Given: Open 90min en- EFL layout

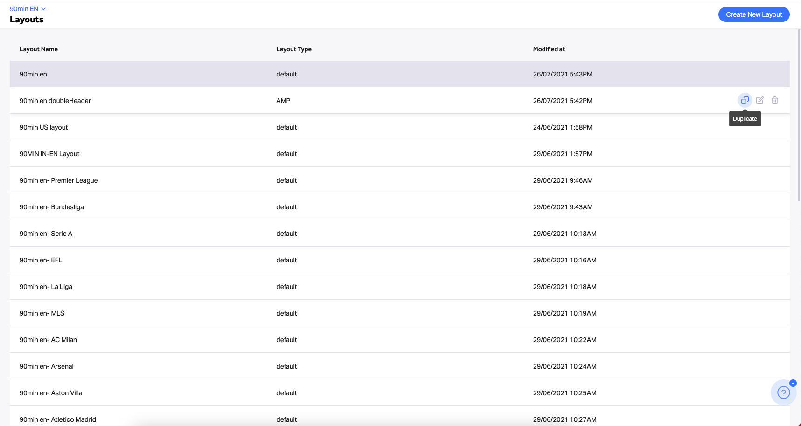Looking at the screenshot, I should pyautogui.click(x=400, y=260).
